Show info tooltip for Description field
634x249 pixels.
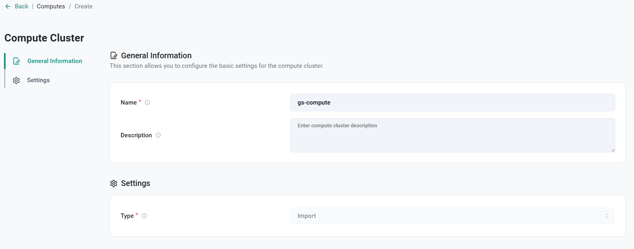[158, 135]
